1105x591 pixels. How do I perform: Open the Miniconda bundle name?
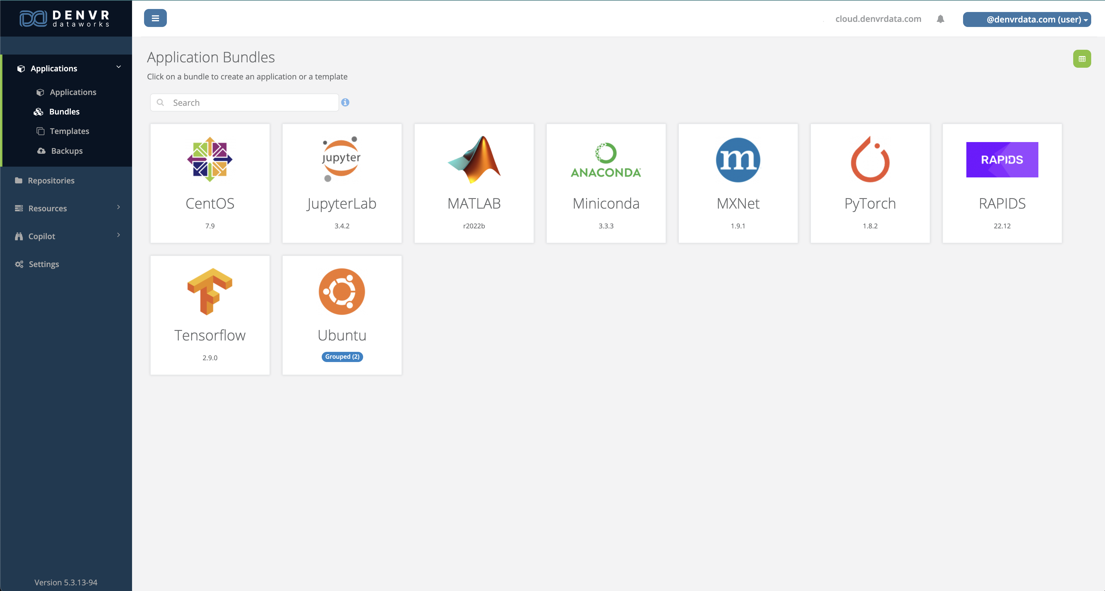[606, 203]
